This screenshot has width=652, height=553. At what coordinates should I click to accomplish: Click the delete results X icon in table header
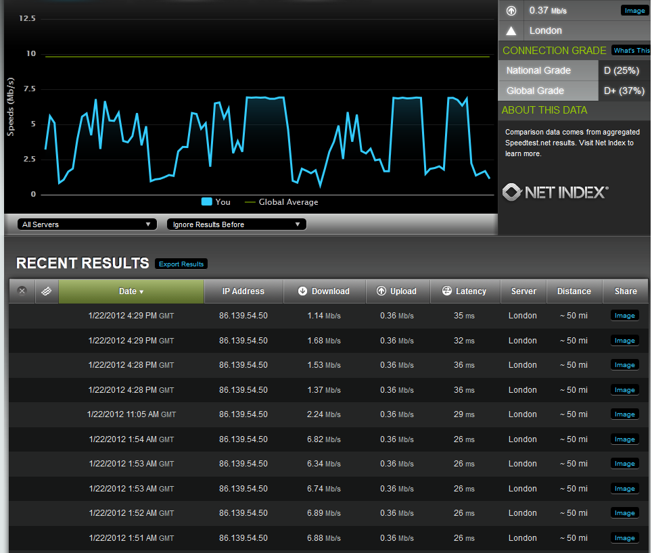point(22,291)
